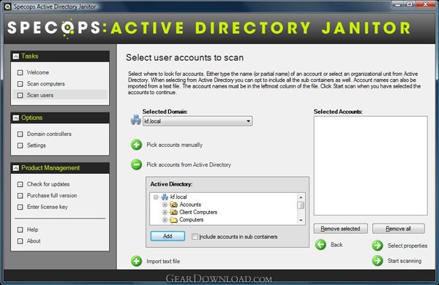Image resolution: width=439 pixels, height=285 pixels.
Task: Click the bullet icon beside About
Action: [x=20, y=241]
